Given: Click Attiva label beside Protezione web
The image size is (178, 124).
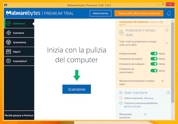Looking at the screenshot, I should [162, 54].
